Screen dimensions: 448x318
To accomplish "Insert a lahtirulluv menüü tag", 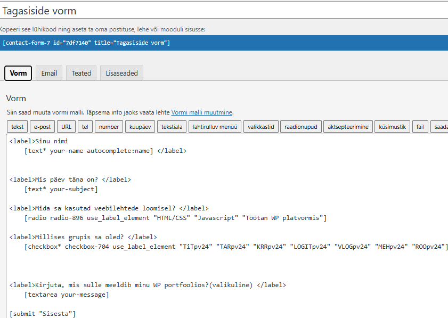I will pos(215,127).
